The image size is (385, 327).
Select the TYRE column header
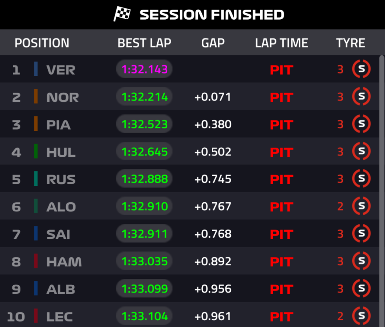351,43
